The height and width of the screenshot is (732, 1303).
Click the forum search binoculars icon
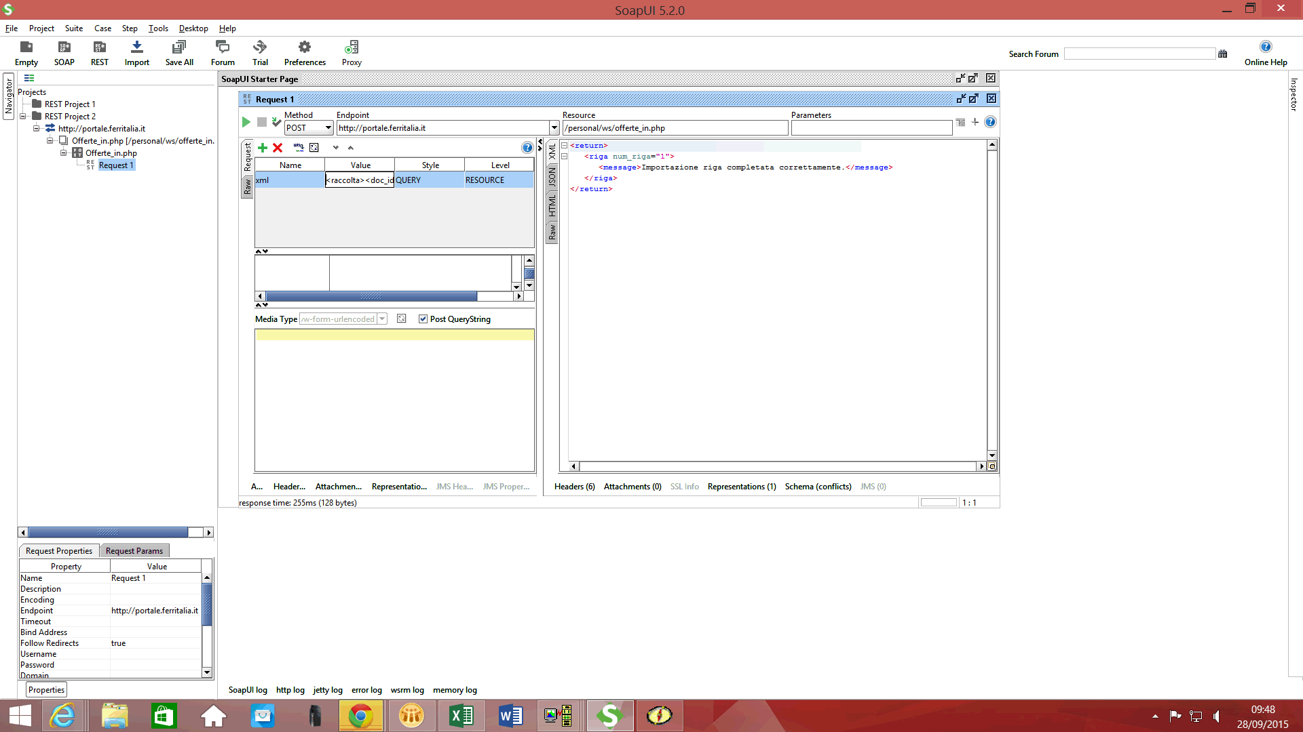(x=1223, y=54)
